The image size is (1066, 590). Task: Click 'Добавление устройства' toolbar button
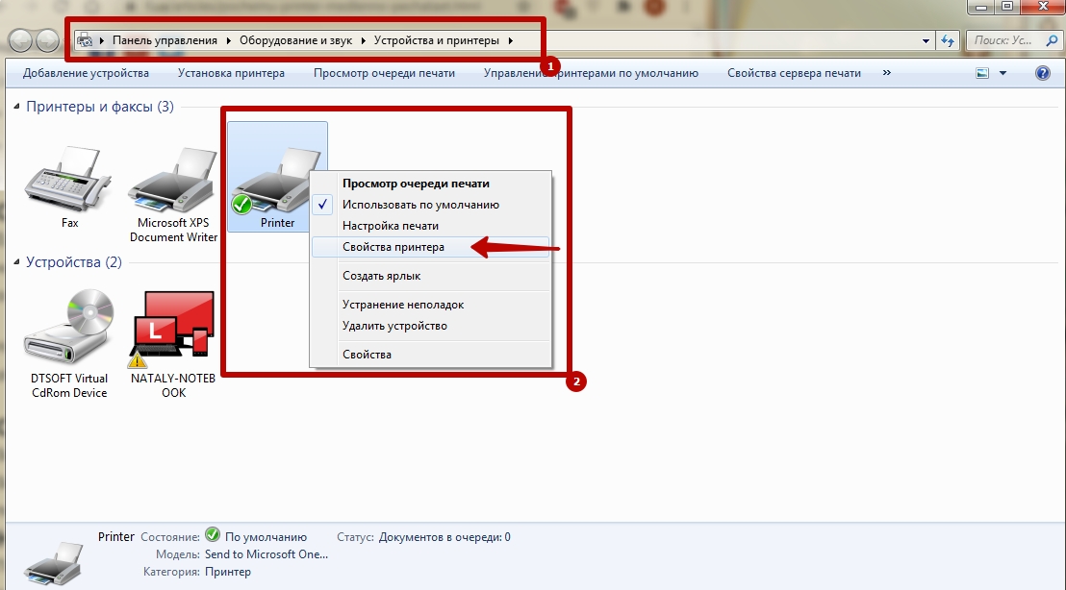pyautogui.click(x=86, y=73)
